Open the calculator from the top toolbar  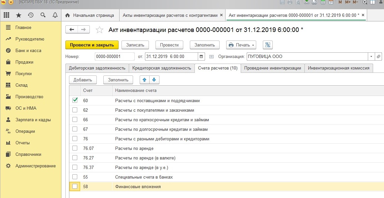coord(323,3)
